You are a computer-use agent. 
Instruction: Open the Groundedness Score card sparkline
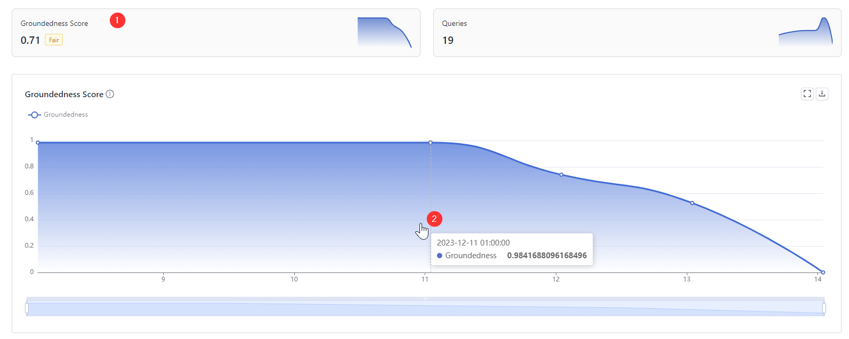(x=384, y=33)
